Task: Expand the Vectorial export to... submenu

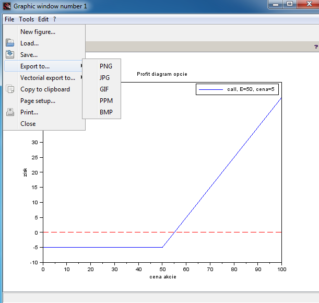Action: 44,78
